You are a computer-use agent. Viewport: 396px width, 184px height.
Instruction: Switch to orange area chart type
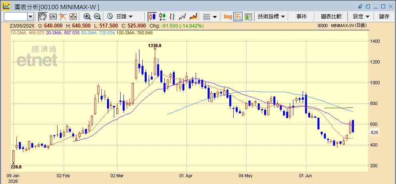pos(193,17)
